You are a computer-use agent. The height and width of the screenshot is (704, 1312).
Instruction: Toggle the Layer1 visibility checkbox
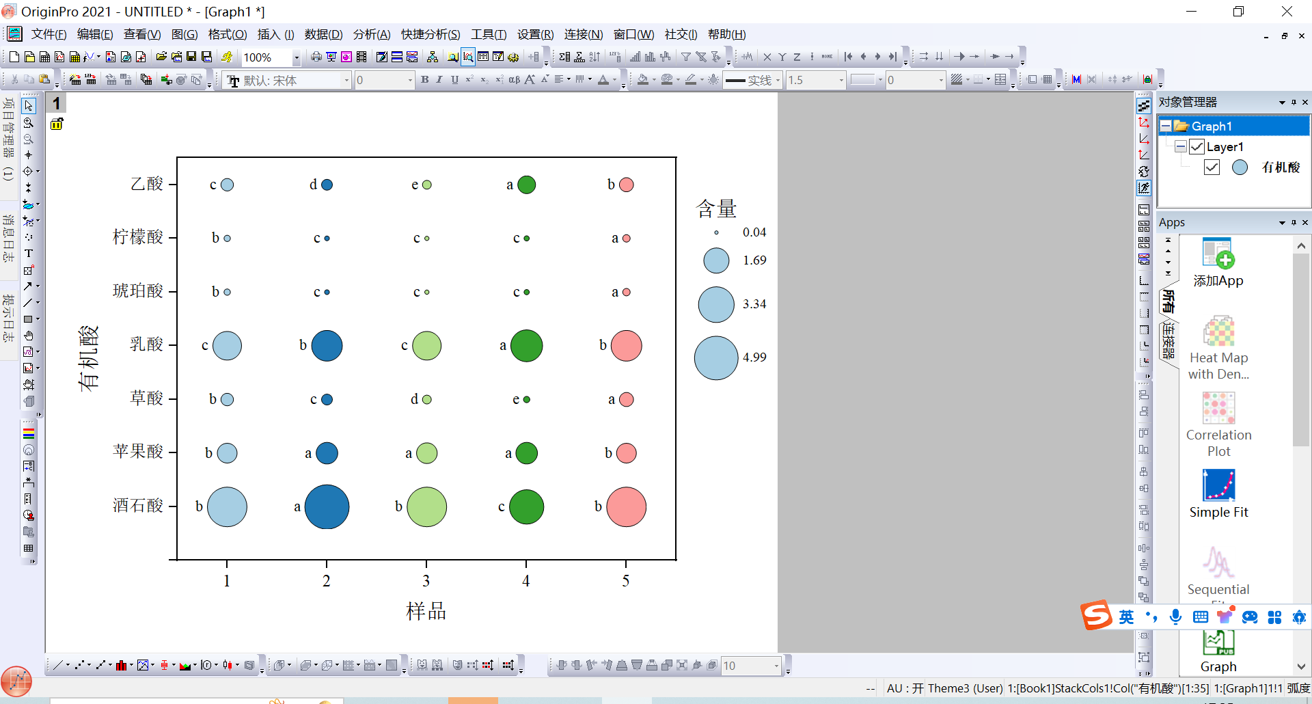click(1197, 147)
